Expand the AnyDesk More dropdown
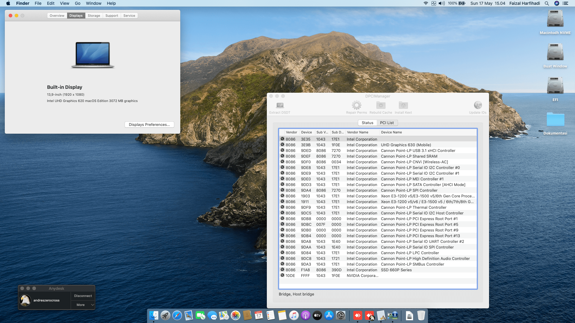This screenshot has width=575, height=323. pyautogui.click(x=83, y=305)
